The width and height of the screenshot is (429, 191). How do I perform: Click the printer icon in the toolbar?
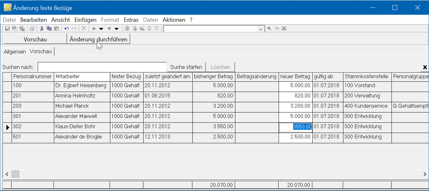(32, 29)
